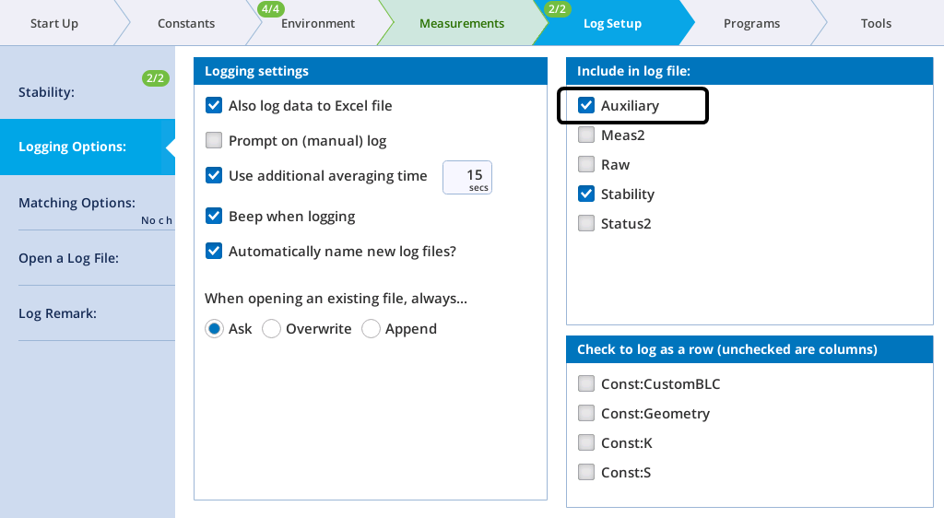Open the Tools tab
The height and width of the screenshot is (518, 944).
876,23
